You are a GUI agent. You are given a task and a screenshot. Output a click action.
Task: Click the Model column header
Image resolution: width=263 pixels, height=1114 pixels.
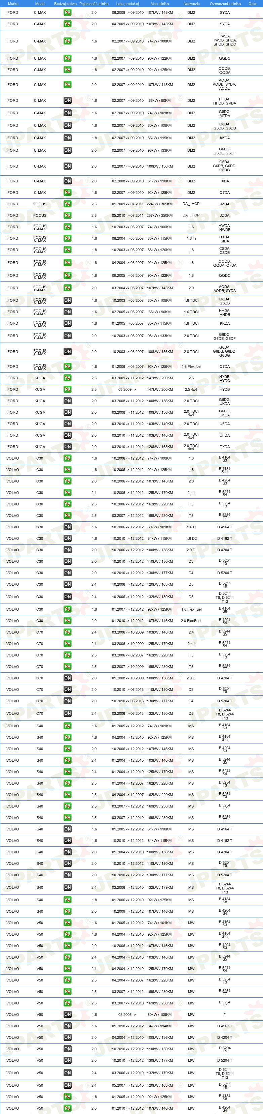click(40, 3)
